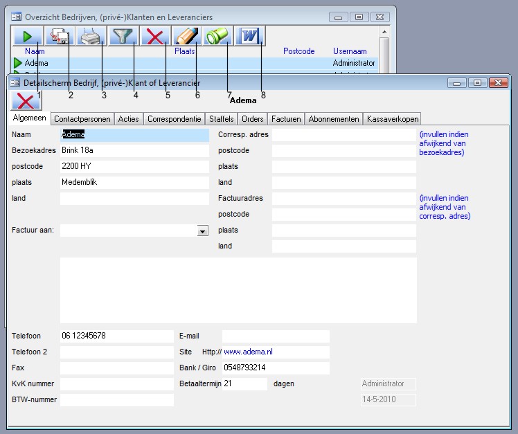Click the green flashlight search icon
518x434 pixels.
point(217,36)
